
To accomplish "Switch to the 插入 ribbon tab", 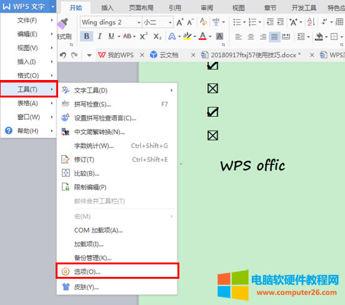I will (107, 8).
